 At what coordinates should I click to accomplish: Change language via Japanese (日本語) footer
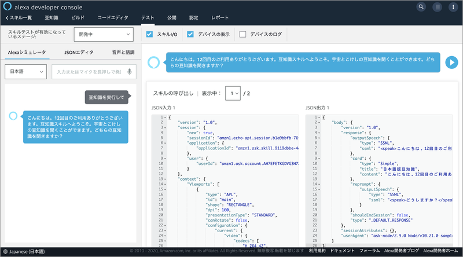[27, 252]
